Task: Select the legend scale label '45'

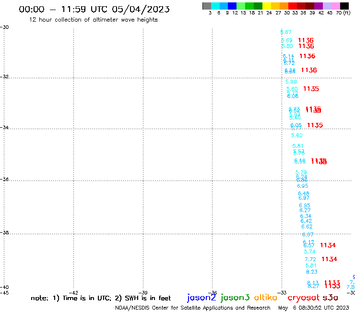Action: click(330, 13)
